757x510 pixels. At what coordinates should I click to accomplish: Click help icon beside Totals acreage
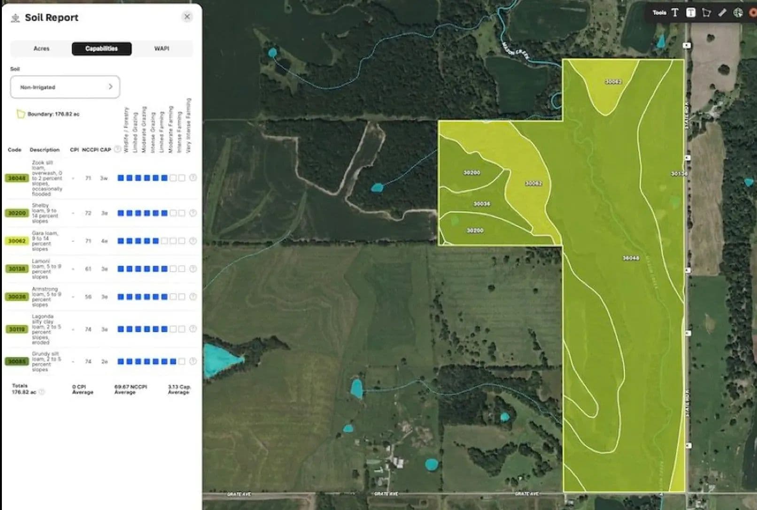point(42,392)
